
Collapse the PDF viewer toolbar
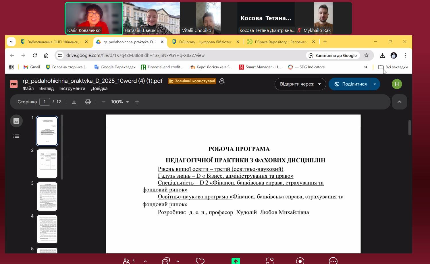pos(399,102)
